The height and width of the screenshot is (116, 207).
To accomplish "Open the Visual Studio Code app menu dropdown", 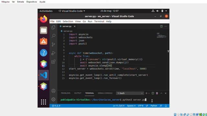I will pyautogui.click(x=72, y=11).
